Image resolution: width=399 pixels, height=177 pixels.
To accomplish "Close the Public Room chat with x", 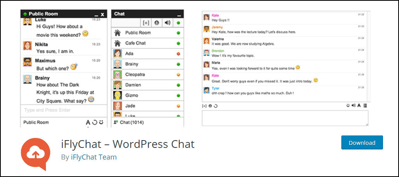I will (x=102, y=14).
